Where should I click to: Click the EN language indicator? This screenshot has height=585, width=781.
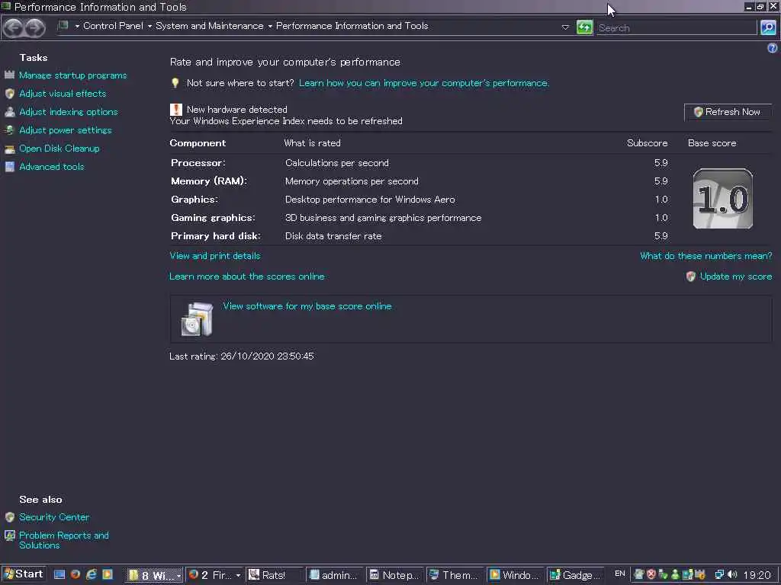click(x=619, y=574)
